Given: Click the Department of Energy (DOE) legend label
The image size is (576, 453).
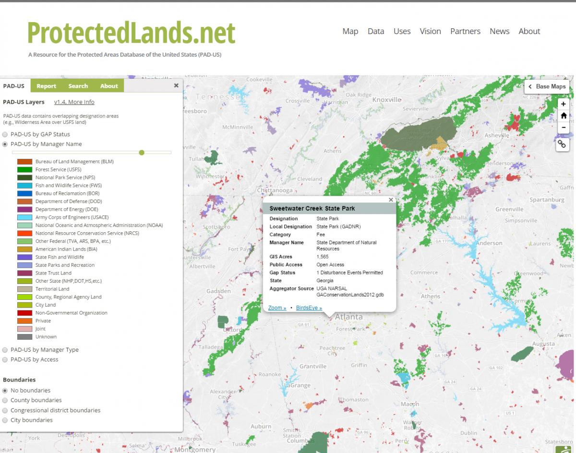Looking at the screenshot, I should pos(67,209).
